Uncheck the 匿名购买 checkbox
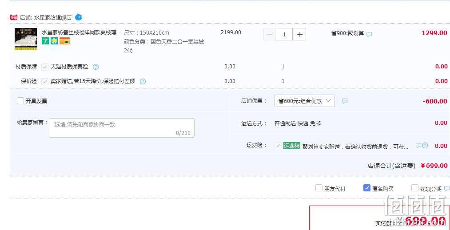 [x=367, y=188]
